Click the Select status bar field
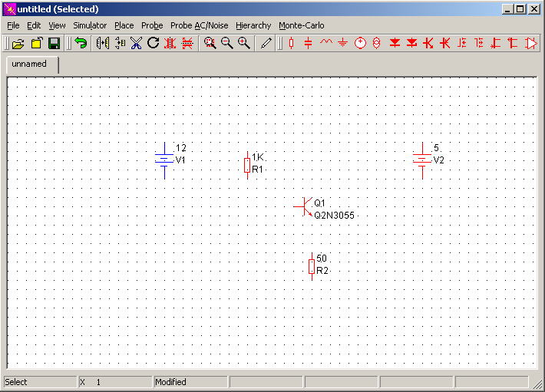 [41, 382]
